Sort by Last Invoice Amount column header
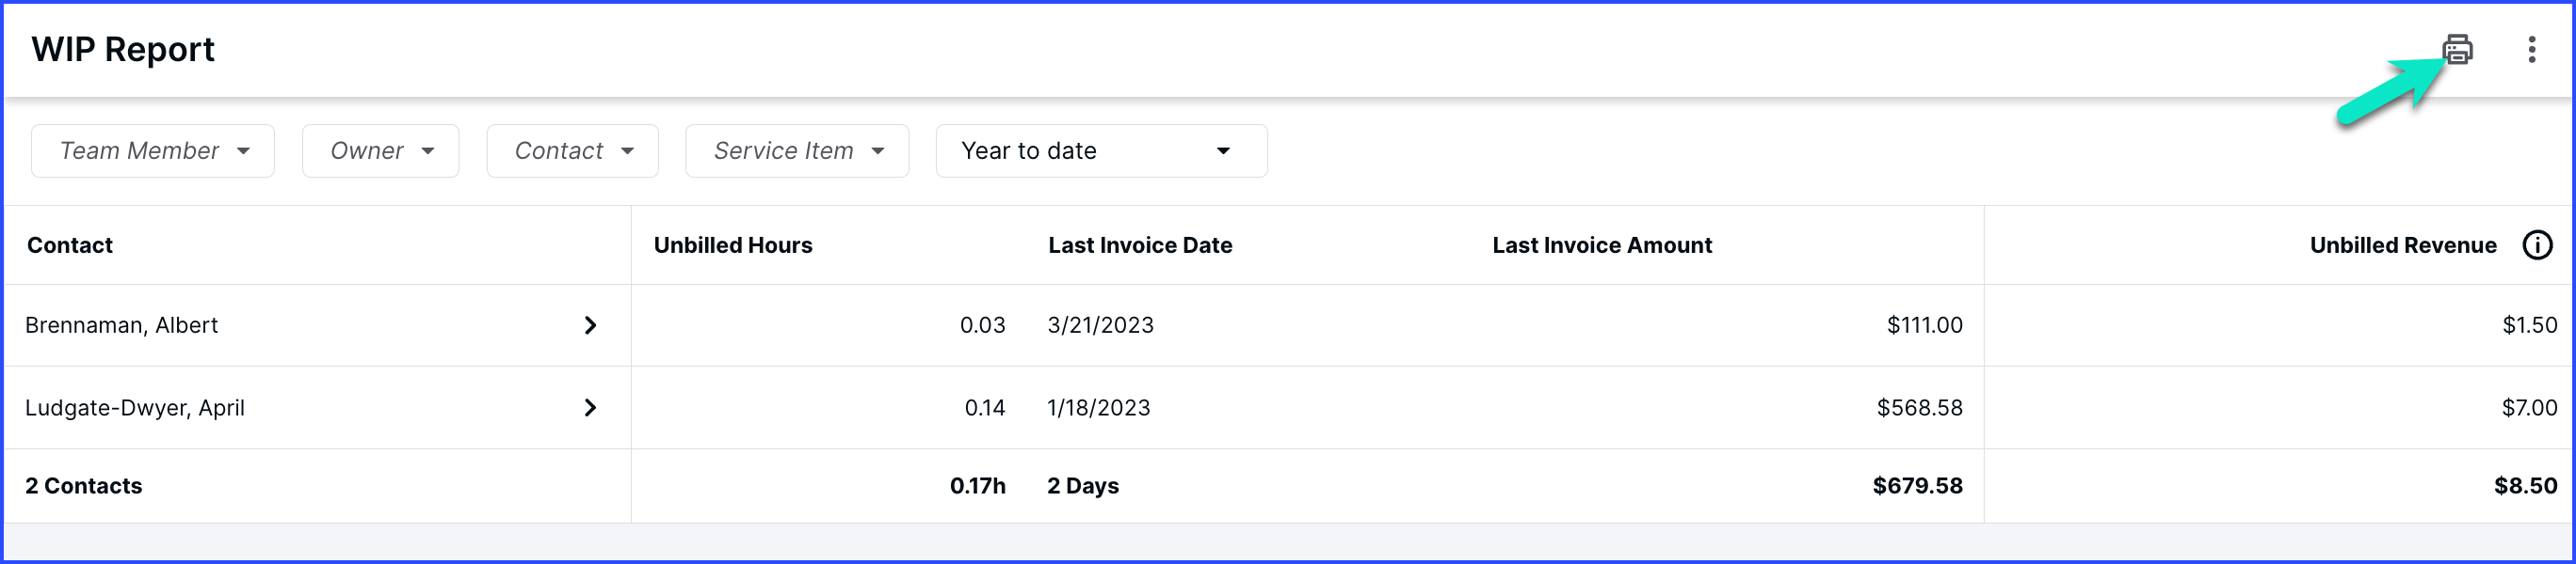Screen dimensions: 2576x564 [1602, 245]
